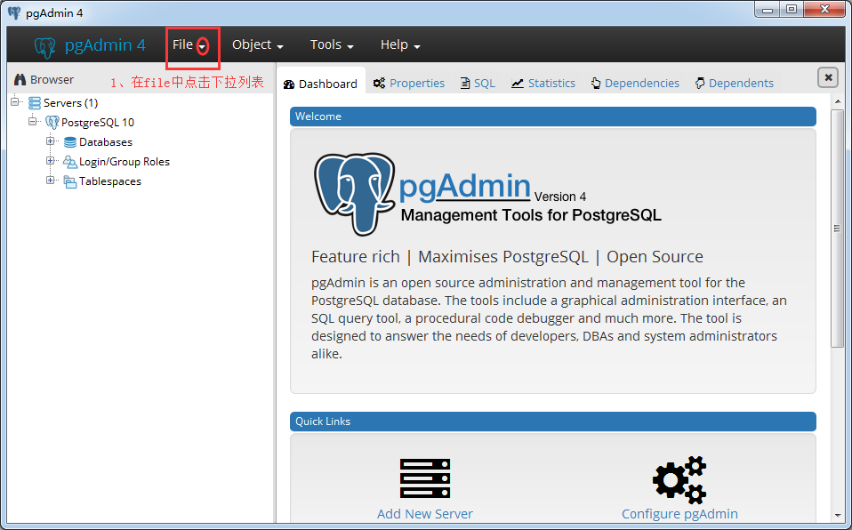Click the Properties tab gears icon
The width and height of the screenshot is (852, 530).
click(379, 84)
